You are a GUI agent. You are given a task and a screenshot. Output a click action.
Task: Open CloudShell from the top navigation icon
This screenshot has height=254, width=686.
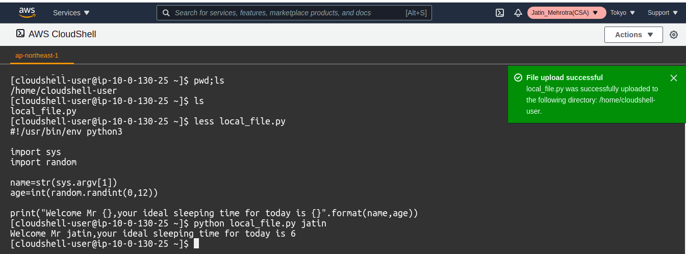[x=500, y=13]
